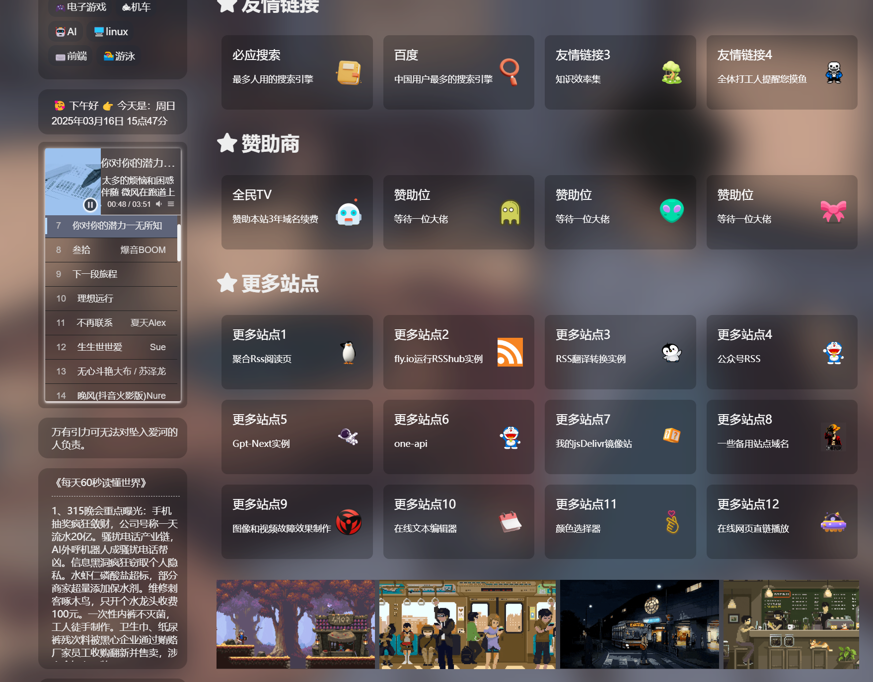This screenshot has height=682, width=873.
Task: Click the album cover thumbnail in player
Action: pyautogui.click(x=73, y=182)
